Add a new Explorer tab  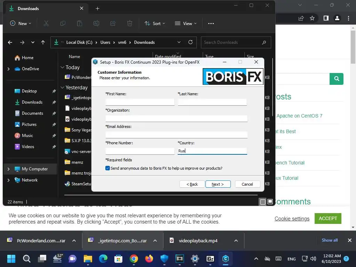point(98,9)
